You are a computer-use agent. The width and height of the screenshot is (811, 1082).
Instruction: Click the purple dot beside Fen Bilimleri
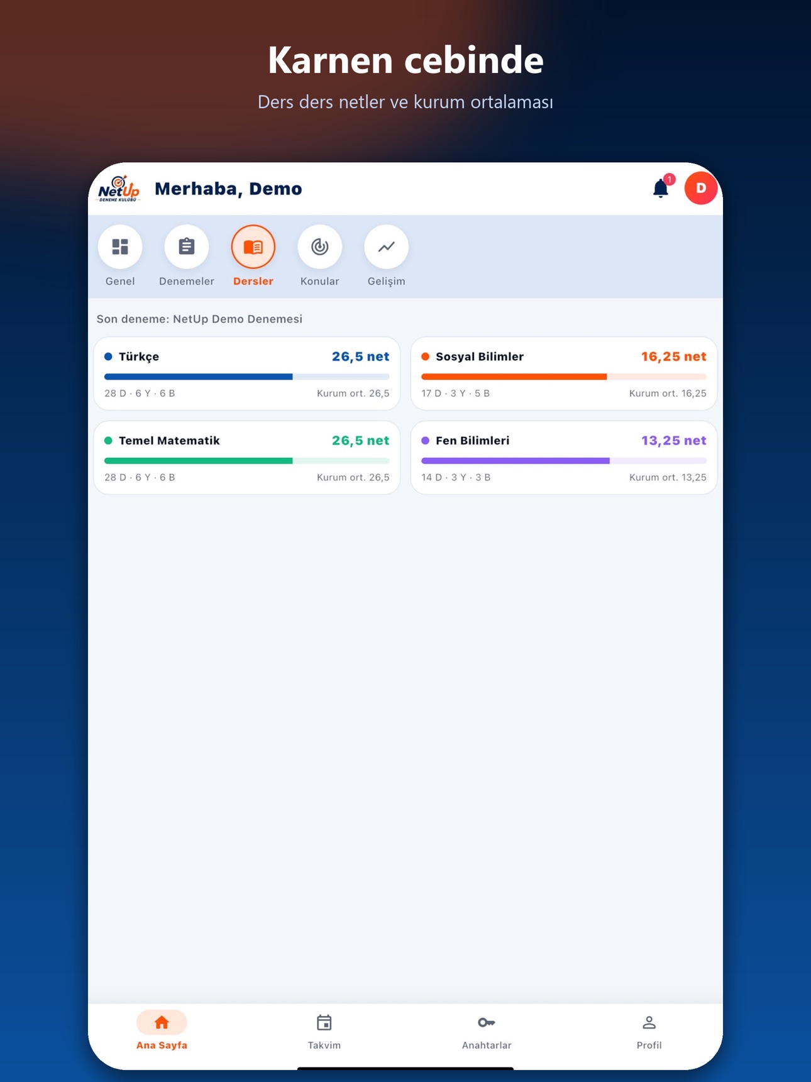point(425,441)
